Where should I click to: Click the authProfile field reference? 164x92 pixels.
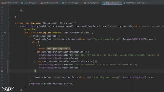point(26,26)
